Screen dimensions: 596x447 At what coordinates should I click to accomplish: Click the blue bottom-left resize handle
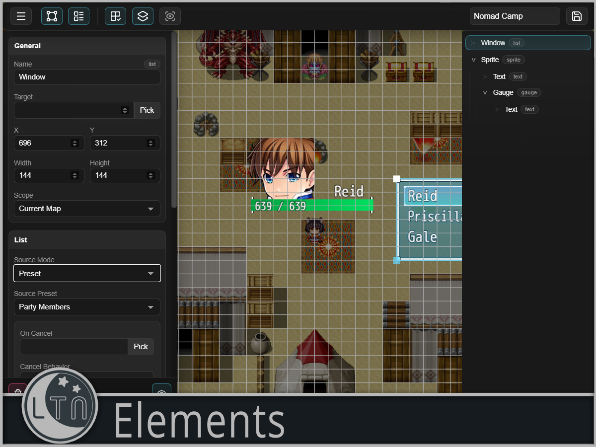pyautogui.click(x=396, y=260)
